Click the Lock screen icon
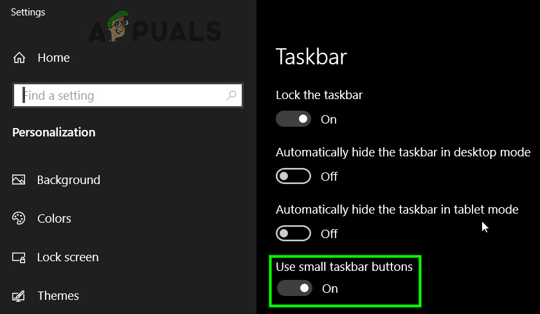This screenshot has height=314, width=540. pyautogui.click(x=19, y=257)
